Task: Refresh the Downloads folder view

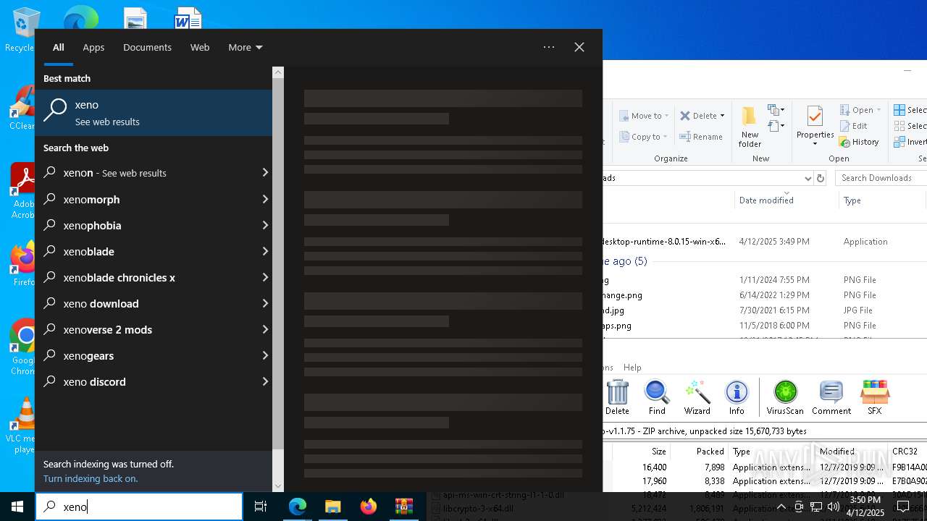Action: (x=821, y=178)
